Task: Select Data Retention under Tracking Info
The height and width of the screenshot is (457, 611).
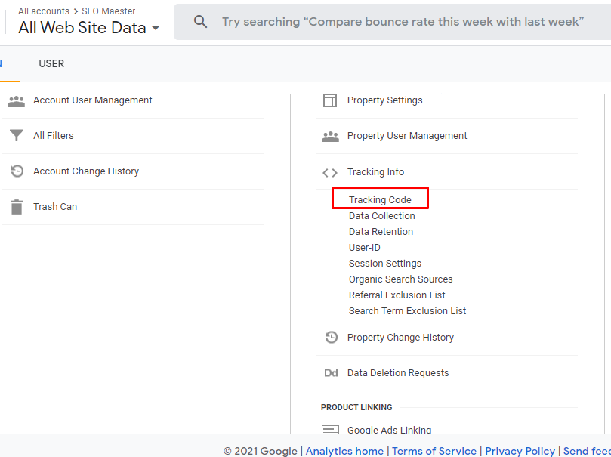Action: point(381,231)
